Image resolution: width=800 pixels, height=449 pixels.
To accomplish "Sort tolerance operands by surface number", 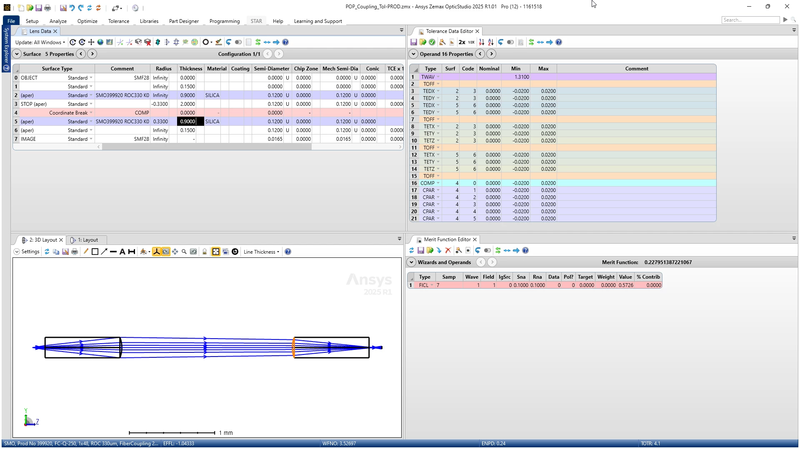I will (x=482, y=42).
